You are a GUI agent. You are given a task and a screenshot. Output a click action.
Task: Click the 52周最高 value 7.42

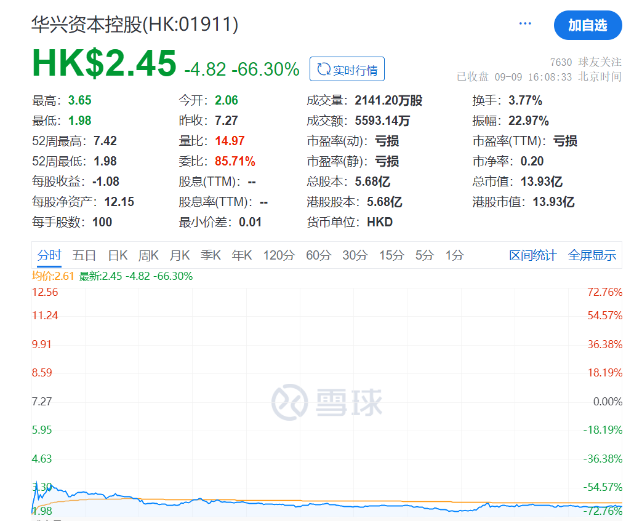105,141
